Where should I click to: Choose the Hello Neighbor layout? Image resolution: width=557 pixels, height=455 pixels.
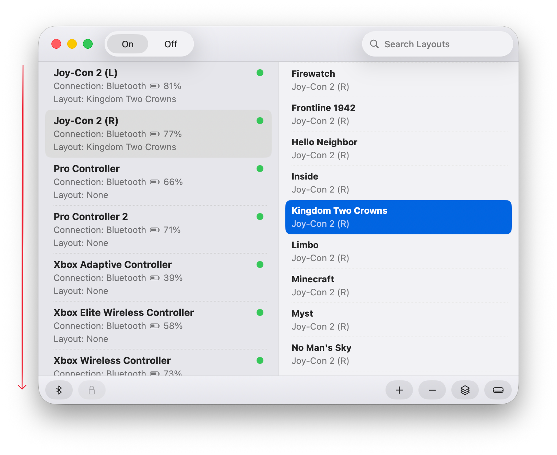[x=399, y=149]
